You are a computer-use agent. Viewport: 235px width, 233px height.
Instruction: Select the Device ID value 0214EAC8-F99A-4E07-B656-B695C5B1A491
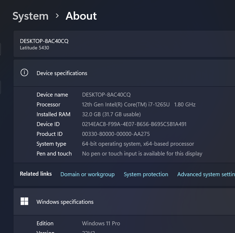[134, 124]
